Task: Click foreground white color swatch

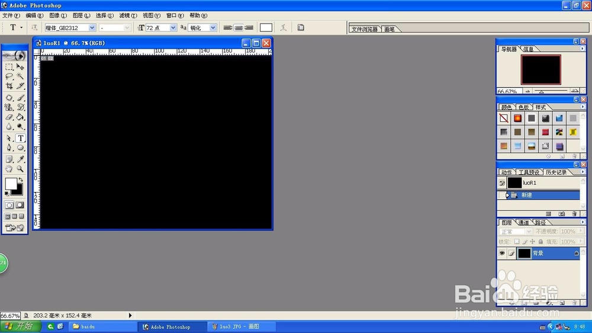Action: [10, 184]
